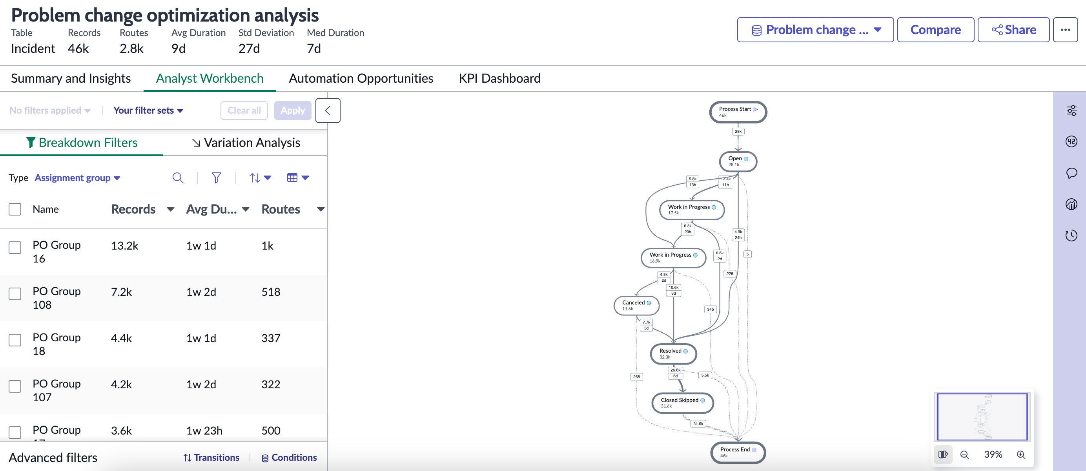The width and height of the screenshot is (1086, 471).
Task: Click the 5.5k transition label
Action: (705, 375)
